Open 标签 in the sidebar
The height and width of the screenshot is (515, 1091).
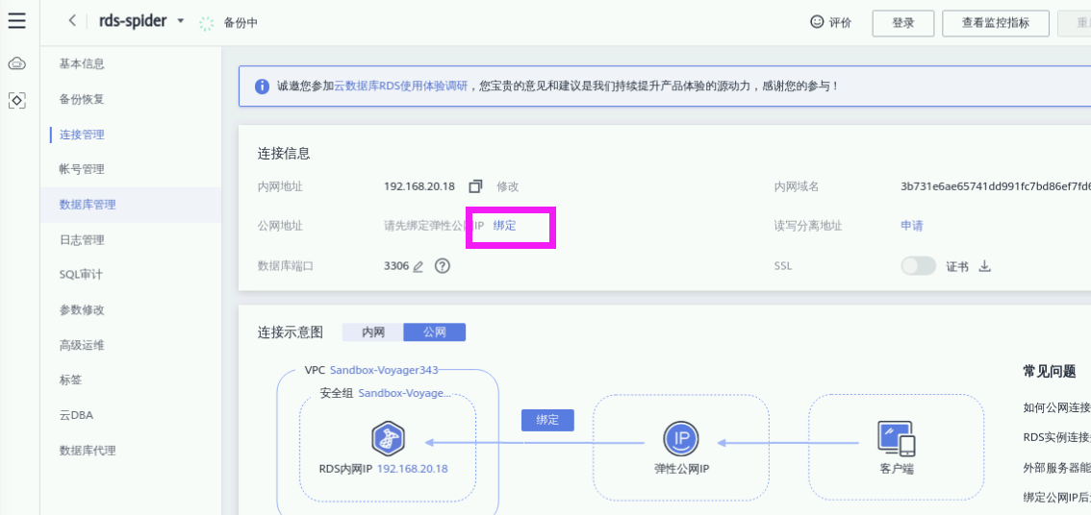pyautogui.click(x=71, y=380)
